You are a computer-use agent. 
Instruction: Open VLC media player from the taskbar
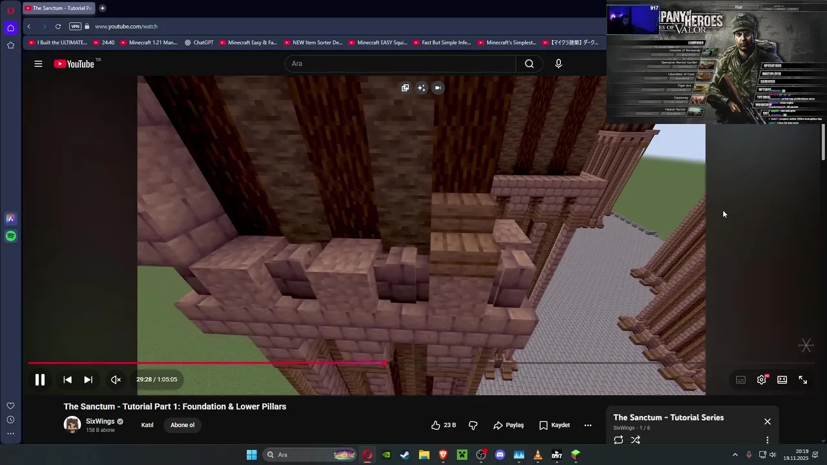click(x=538, y=455)
